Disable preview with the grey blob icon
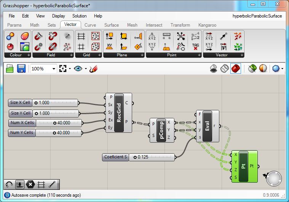The image size is (289, 202). pyautogui.click(x=214, y=68)
